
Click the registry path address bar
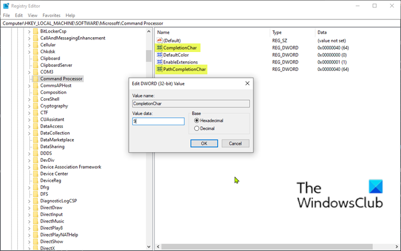(200, 23)
